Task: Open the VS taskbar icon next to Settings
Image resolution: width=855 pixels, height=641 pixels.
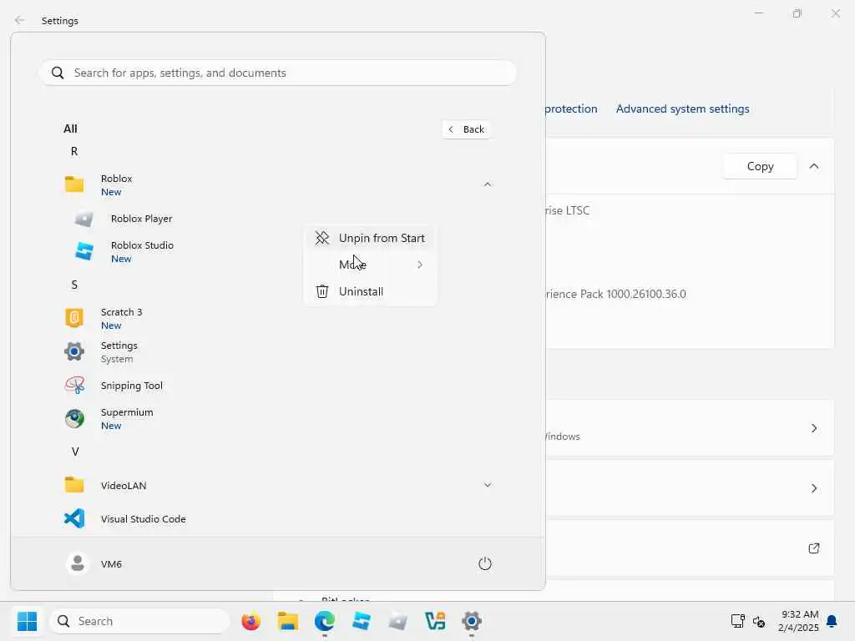Action: [x=435, y=621]
